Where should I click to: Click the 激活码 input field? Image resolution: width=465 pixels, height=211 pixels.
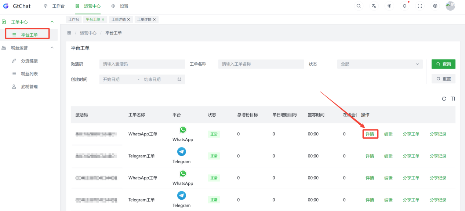tap(142, 64)
